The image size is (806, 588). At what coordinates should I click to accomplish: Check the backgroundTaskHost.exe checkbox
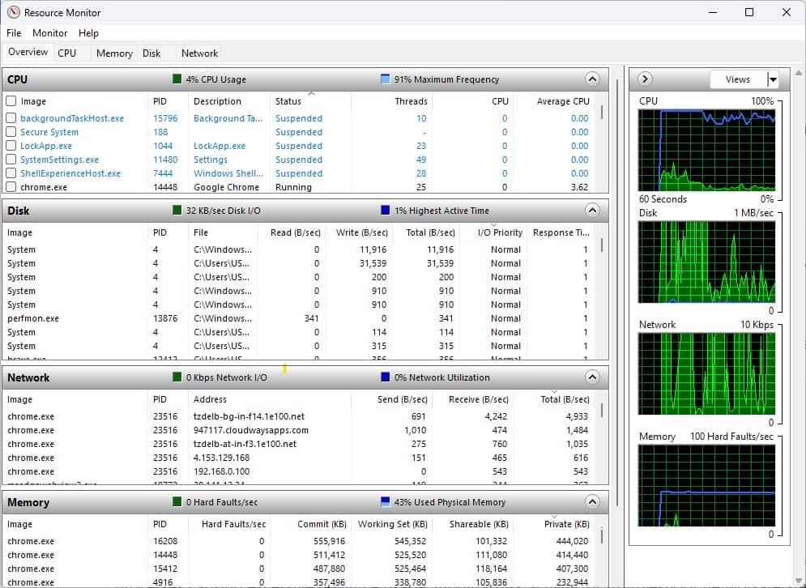coord(11,118)
